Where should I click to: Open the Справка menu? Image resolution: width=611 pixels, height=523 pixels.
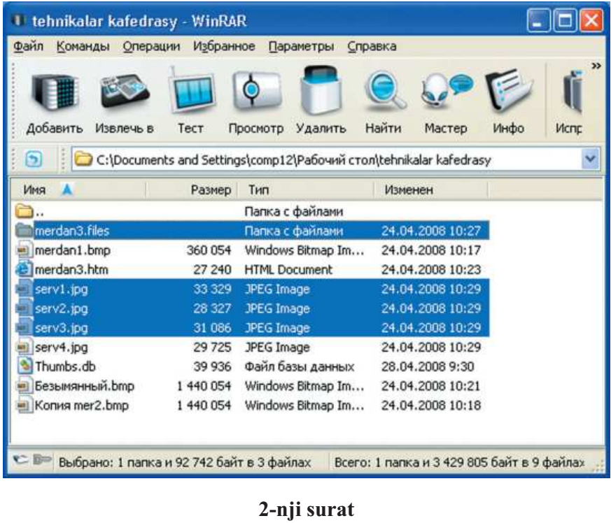[x=372, y=46]
